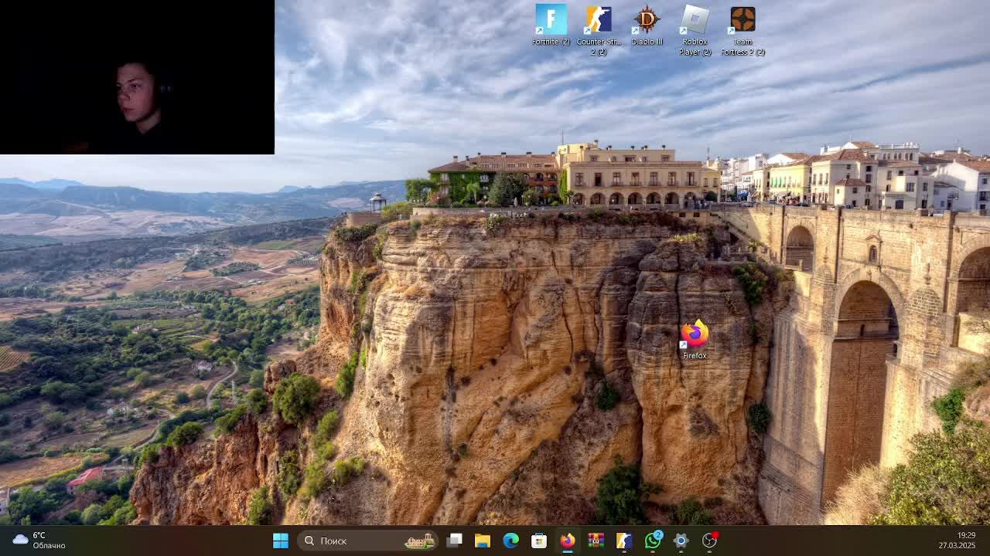Launch Microsoft Edge from the taskbar
The width and height of the screenshot is (990, 556).
tap(511, 541)
